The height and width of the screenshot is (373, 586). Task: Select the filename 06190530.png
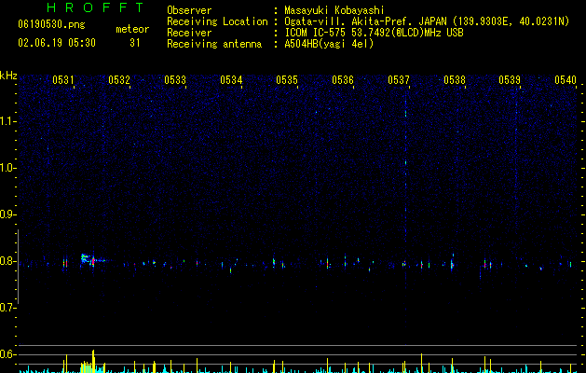pos(51,24)
